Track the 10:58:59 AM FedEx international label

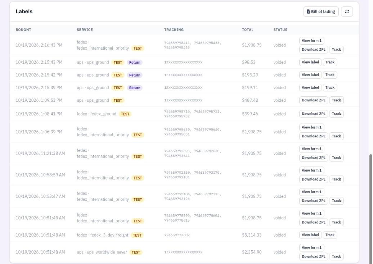(x=336, y=179)
